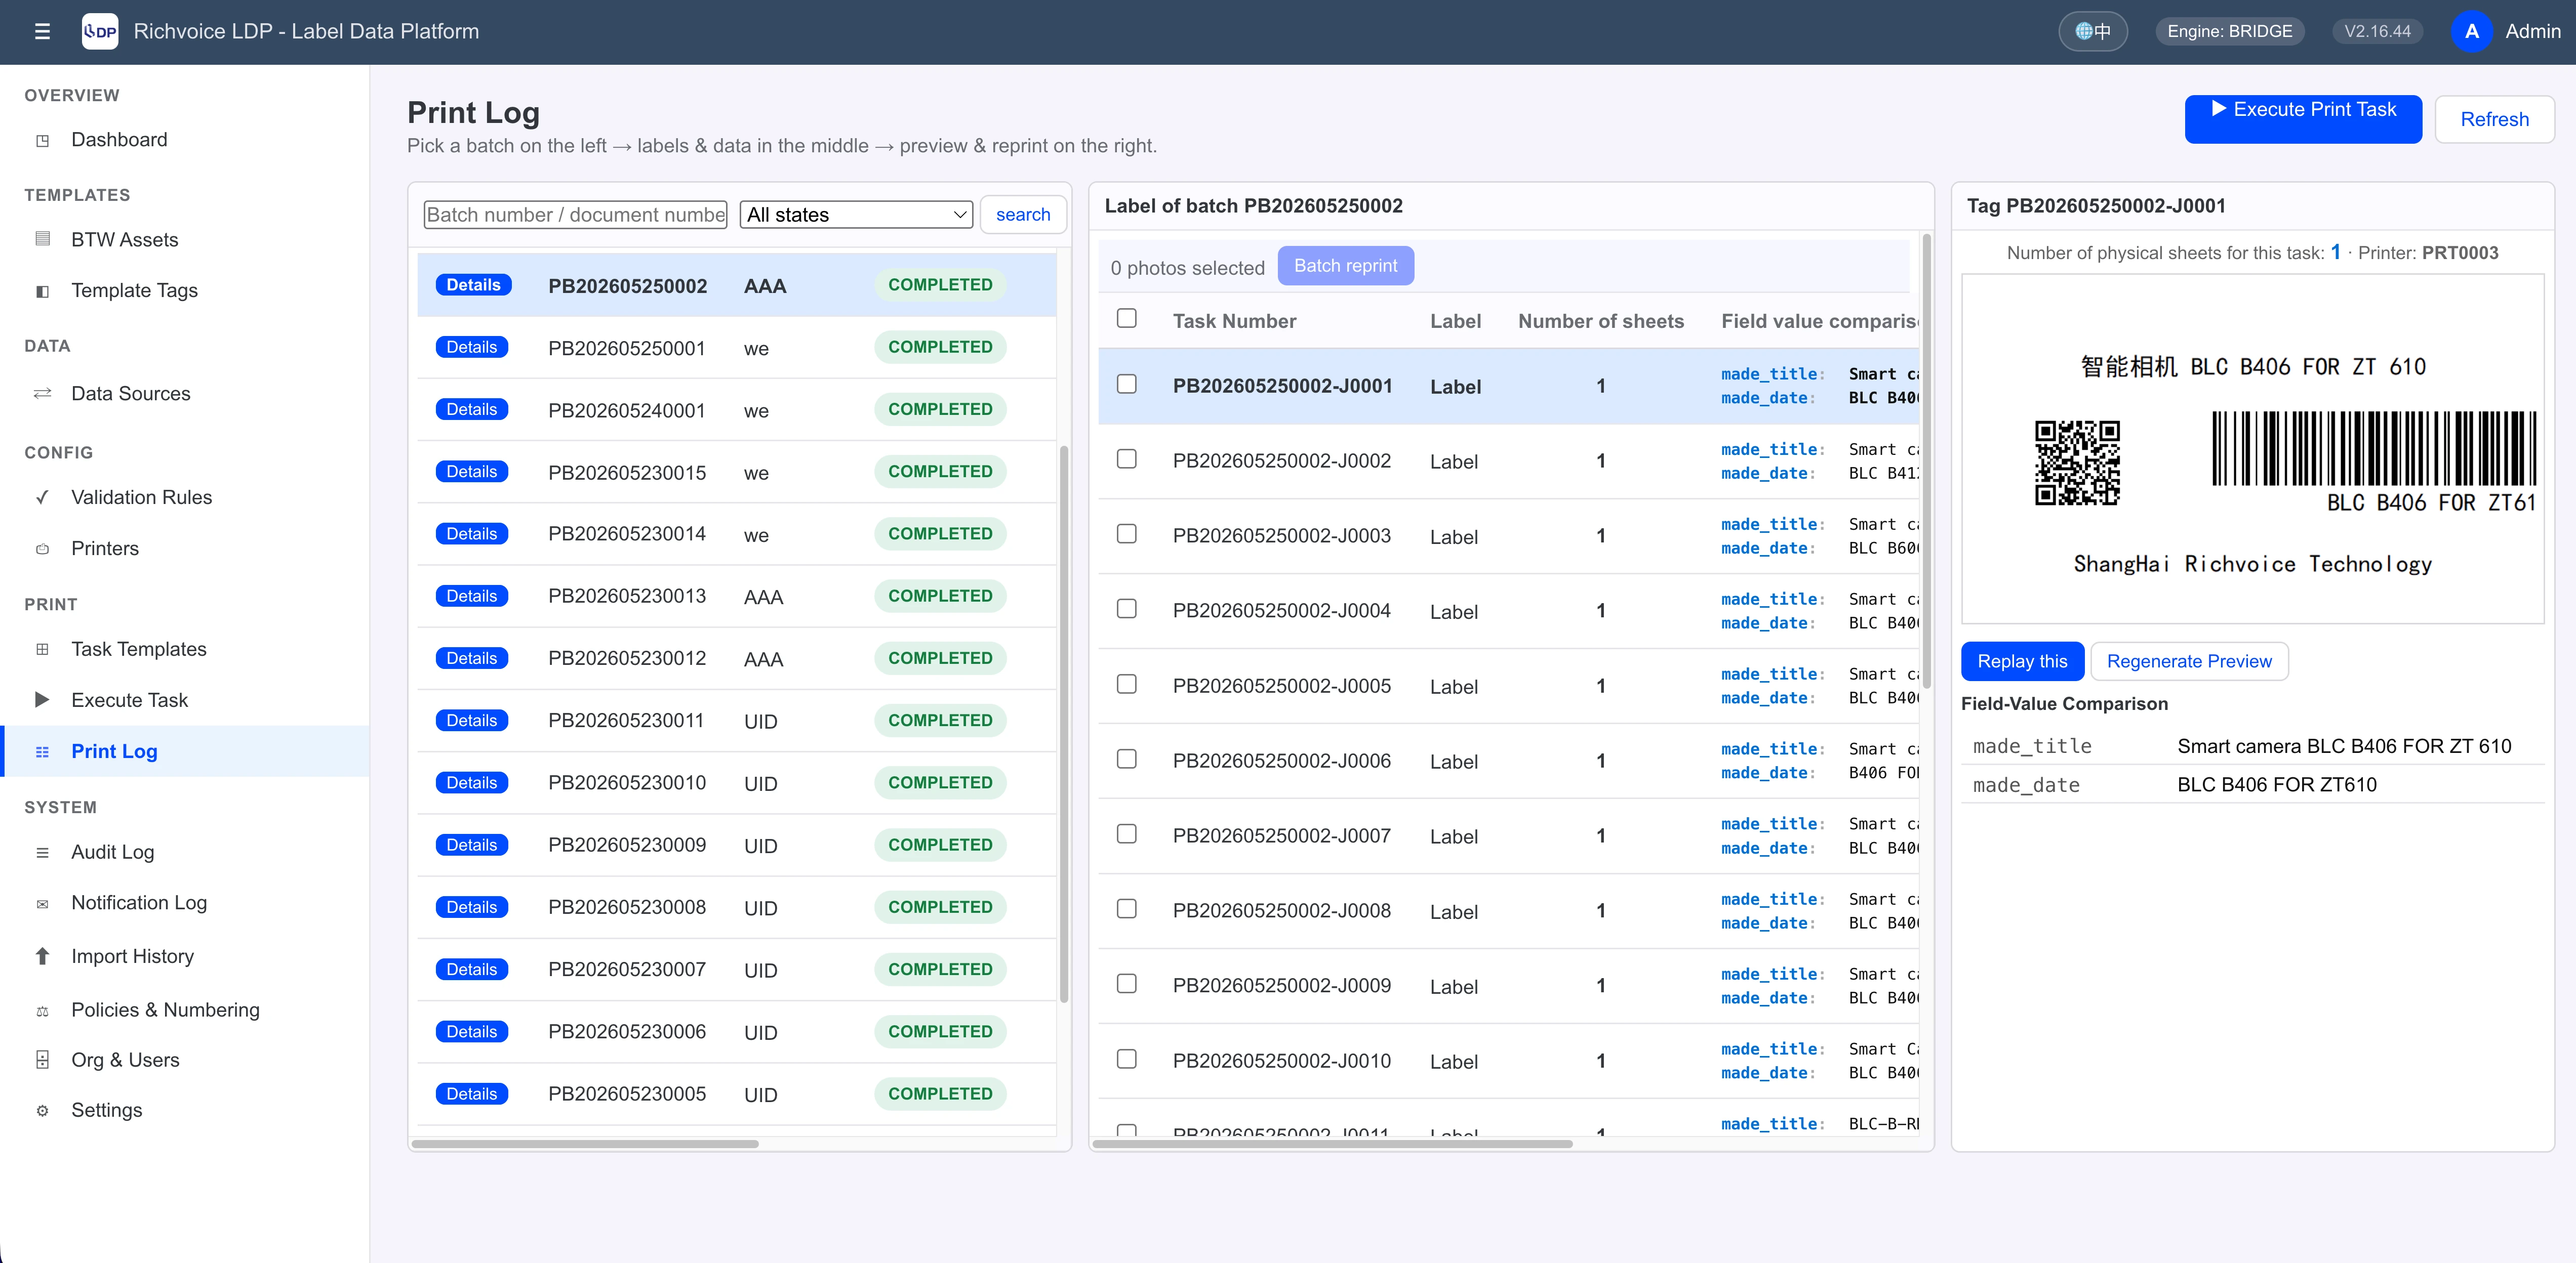The height and width of the screenshot is (1263, 2576).
Task: Click the LDP logo icon
Action: [99, 31]
